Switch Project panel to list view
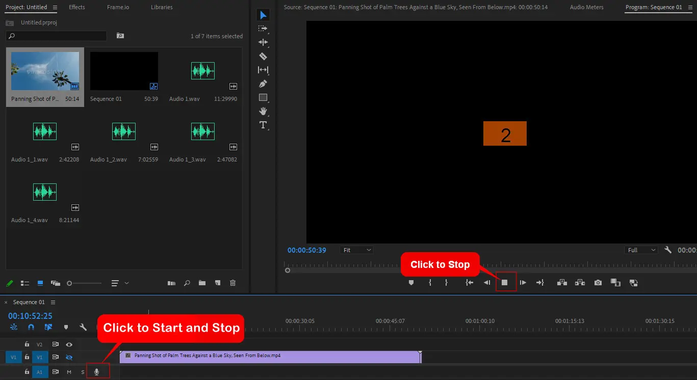 coord(24,283)
